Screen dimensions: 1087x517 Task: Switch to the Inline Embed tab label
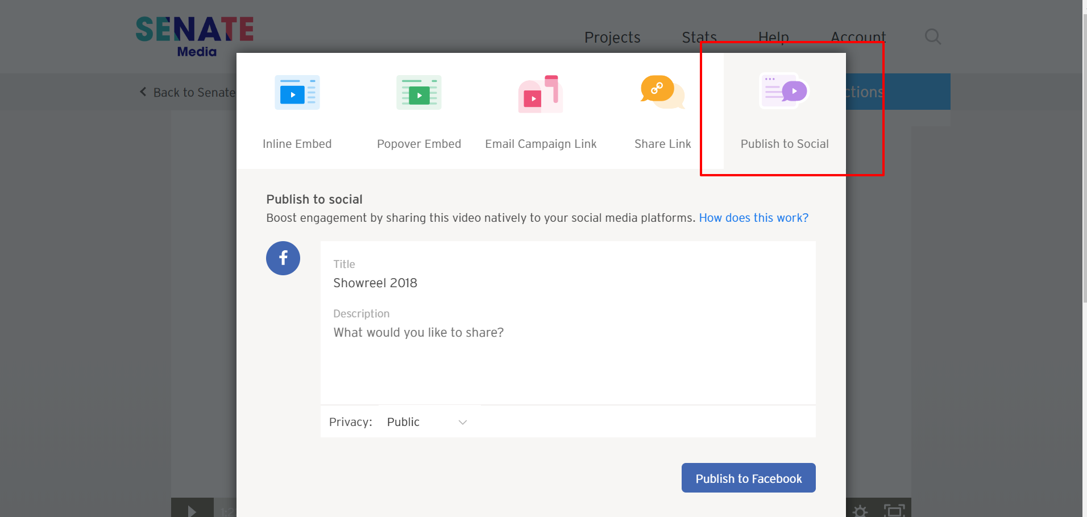(297, 144)
